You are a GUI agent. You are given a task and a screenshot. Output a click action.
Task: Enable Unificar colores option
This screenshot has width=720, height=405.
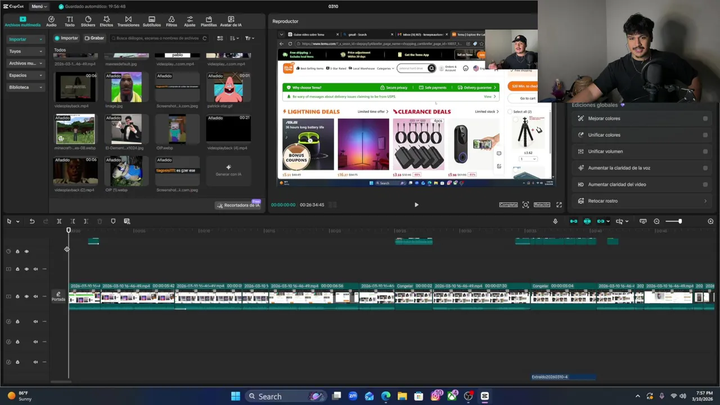[705, 135]
